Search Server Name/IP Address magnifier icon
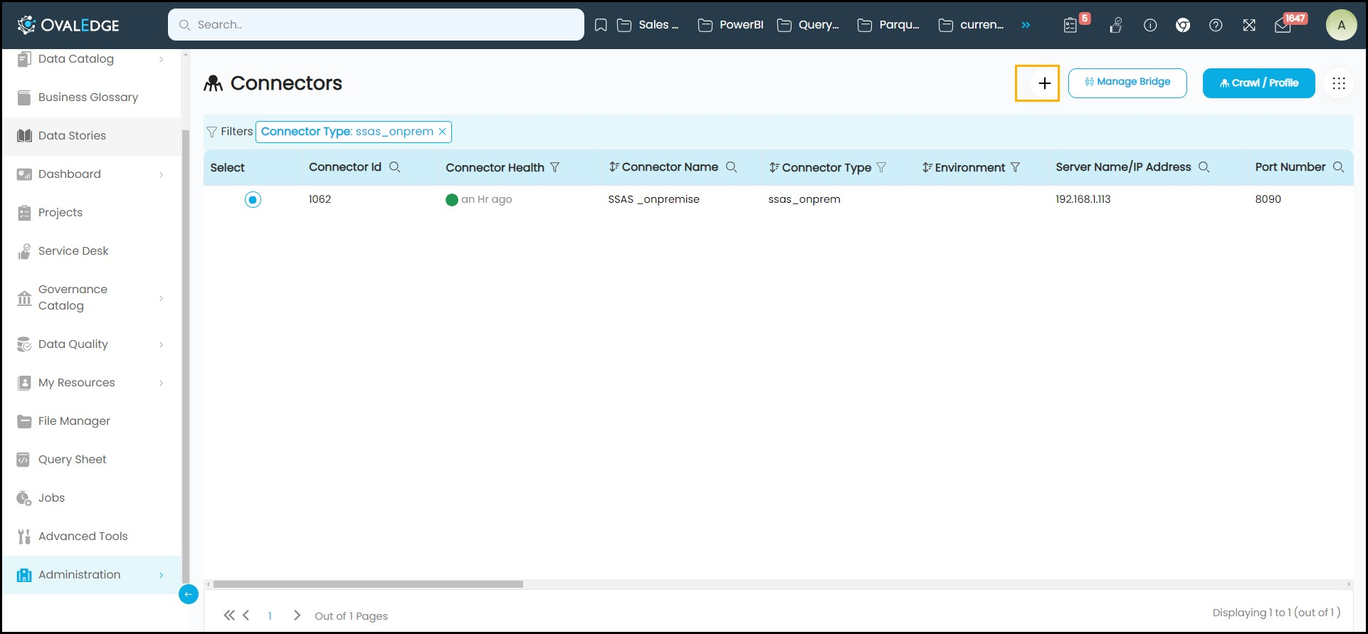Image resolution: width=1368 pixels, height=634 pixels. [x=1204, y=167]
